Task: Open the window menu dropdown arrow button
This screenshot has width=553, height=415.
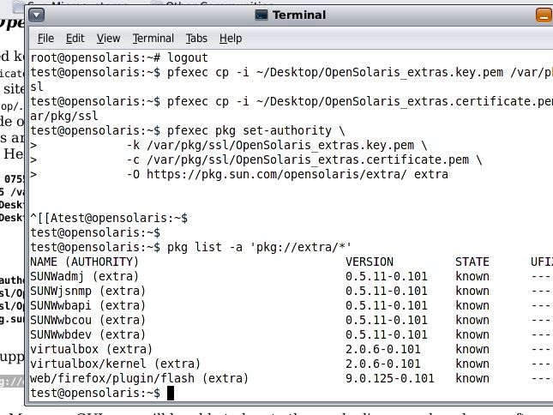Action: [x=36, y=15]
